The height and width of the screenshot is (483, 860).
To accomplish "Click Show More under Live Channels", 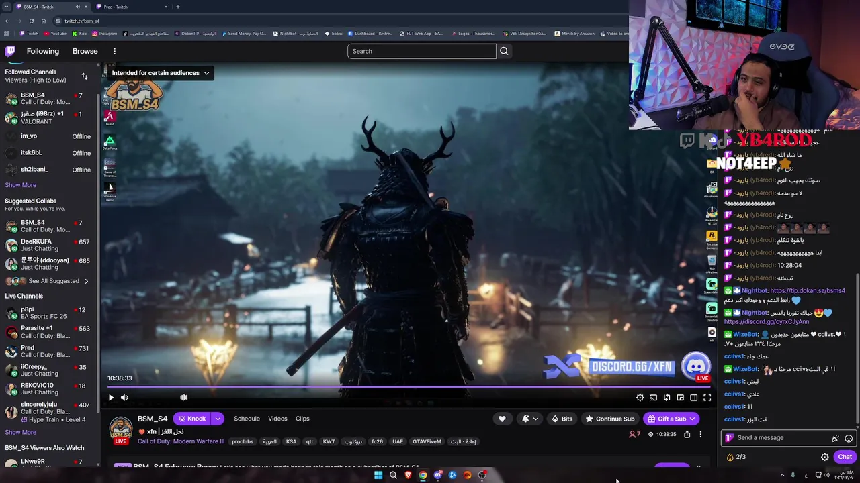I will tap(21, 433).
